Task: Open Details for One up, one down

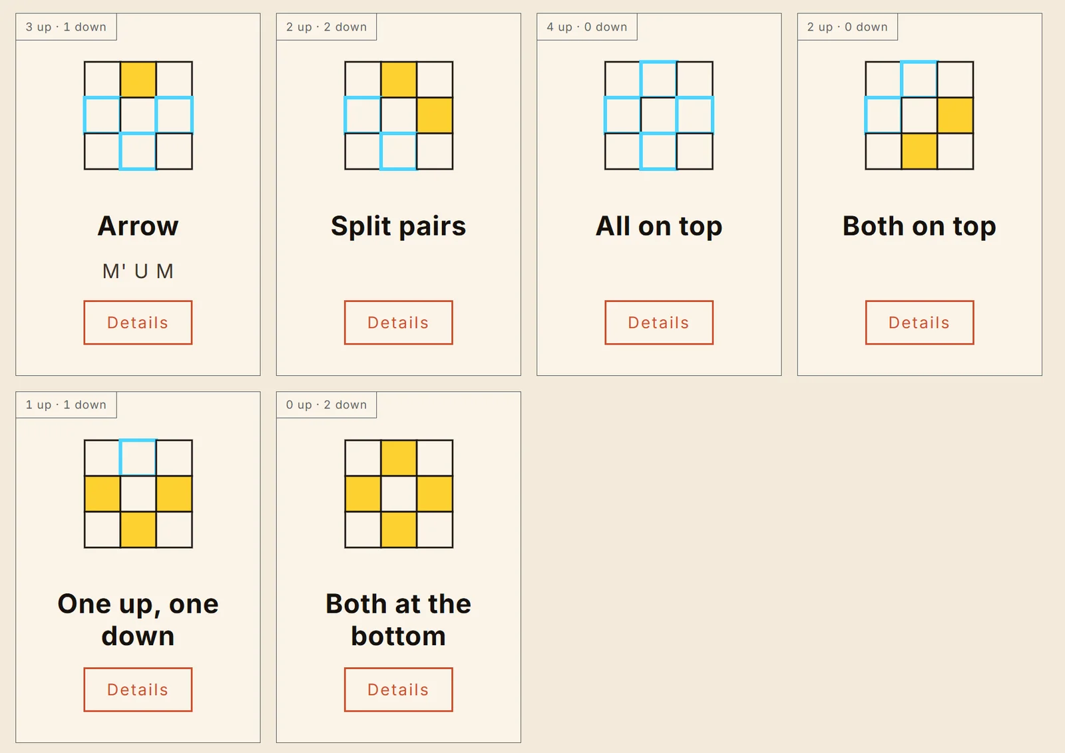Action: point(138,690)
